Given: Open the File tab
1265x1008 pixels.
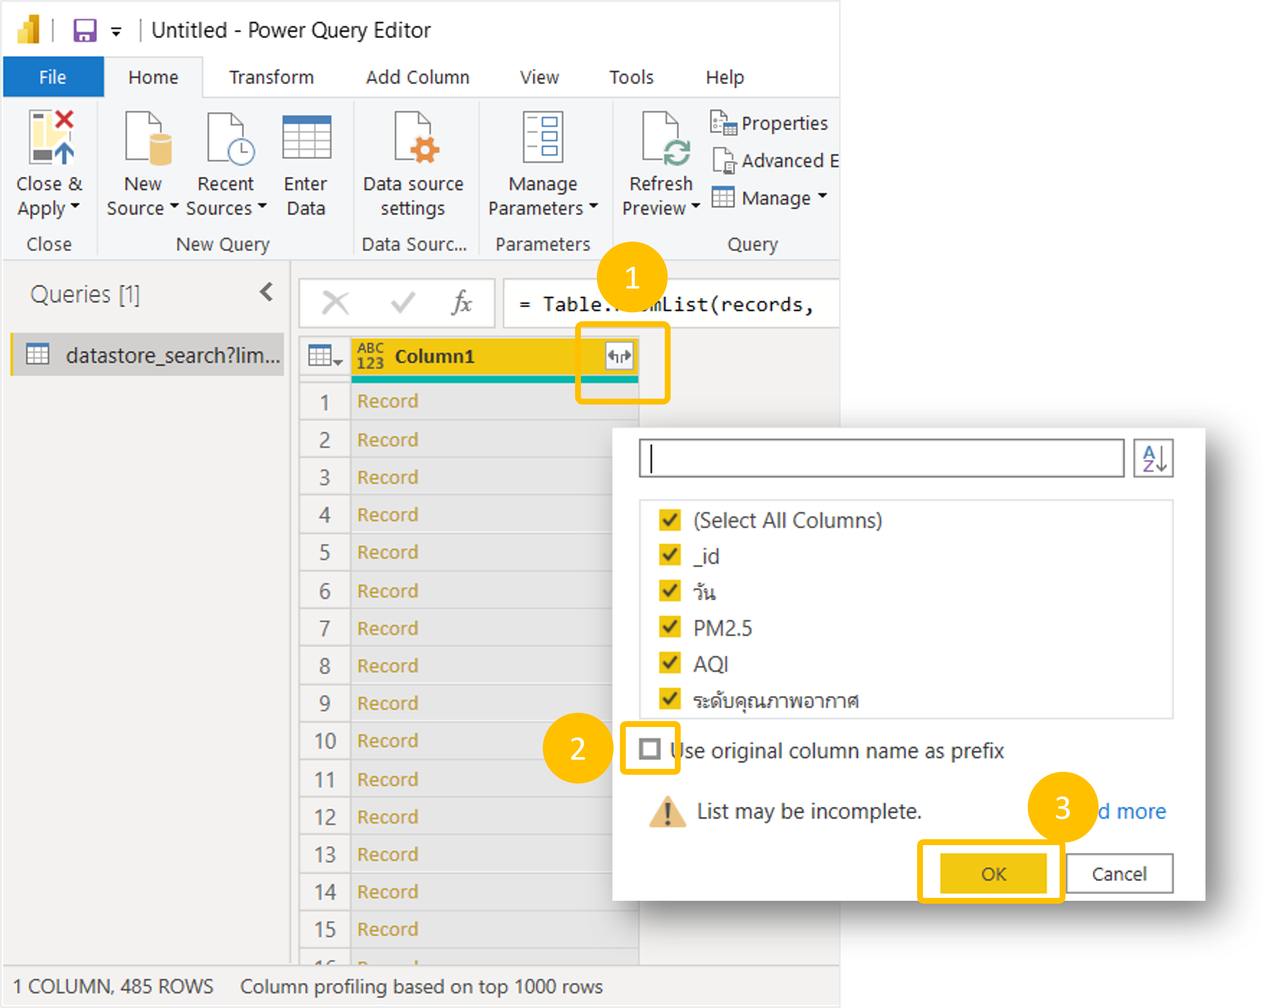Looking at the screenshot, I should tap(53, 77).
